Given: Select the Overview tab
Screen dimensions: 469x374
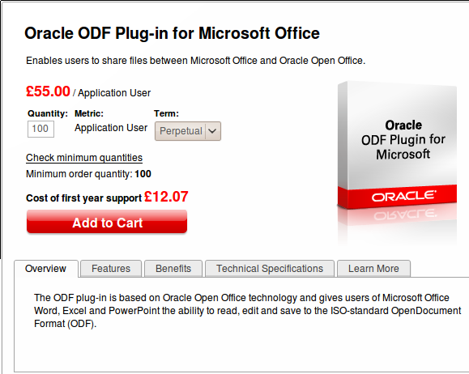Looking at the screenshot, I should [45, 269].
